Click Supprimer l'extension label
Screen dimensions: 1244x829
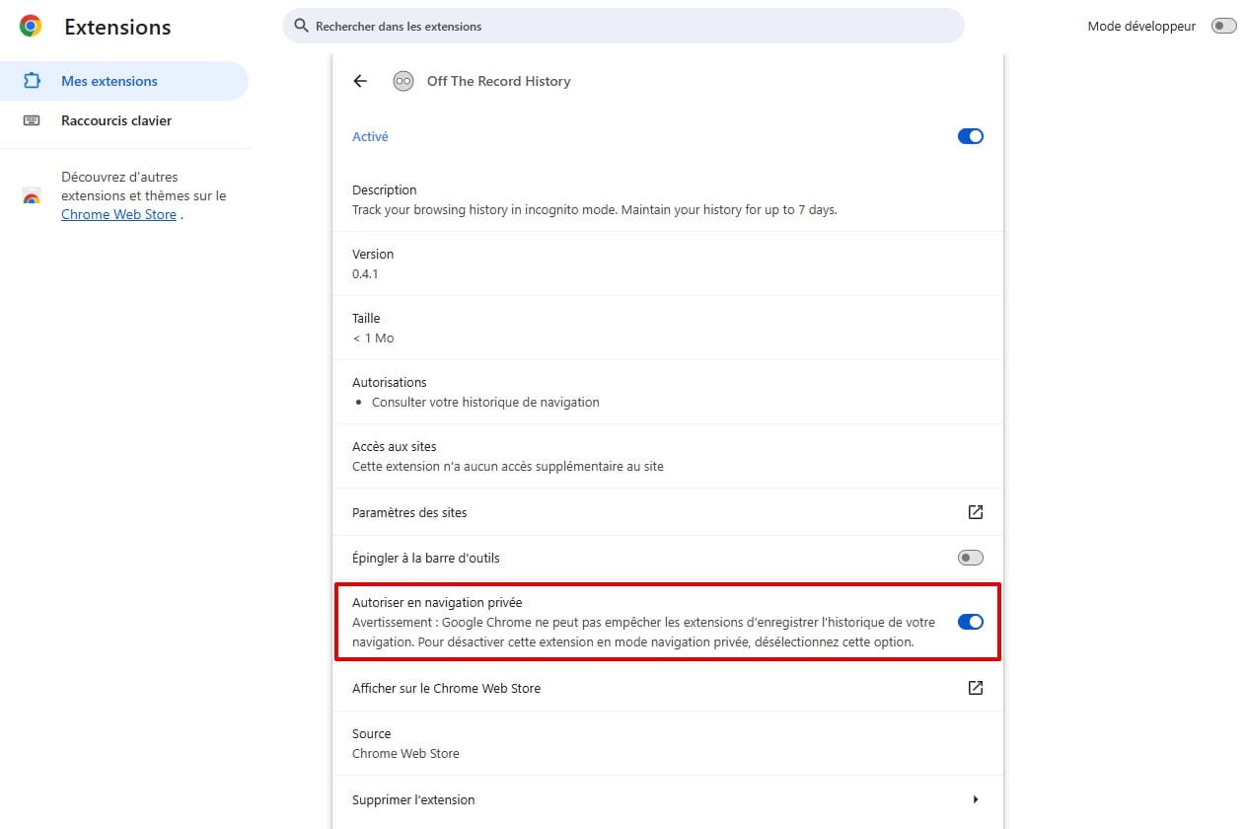coord(413,799)
